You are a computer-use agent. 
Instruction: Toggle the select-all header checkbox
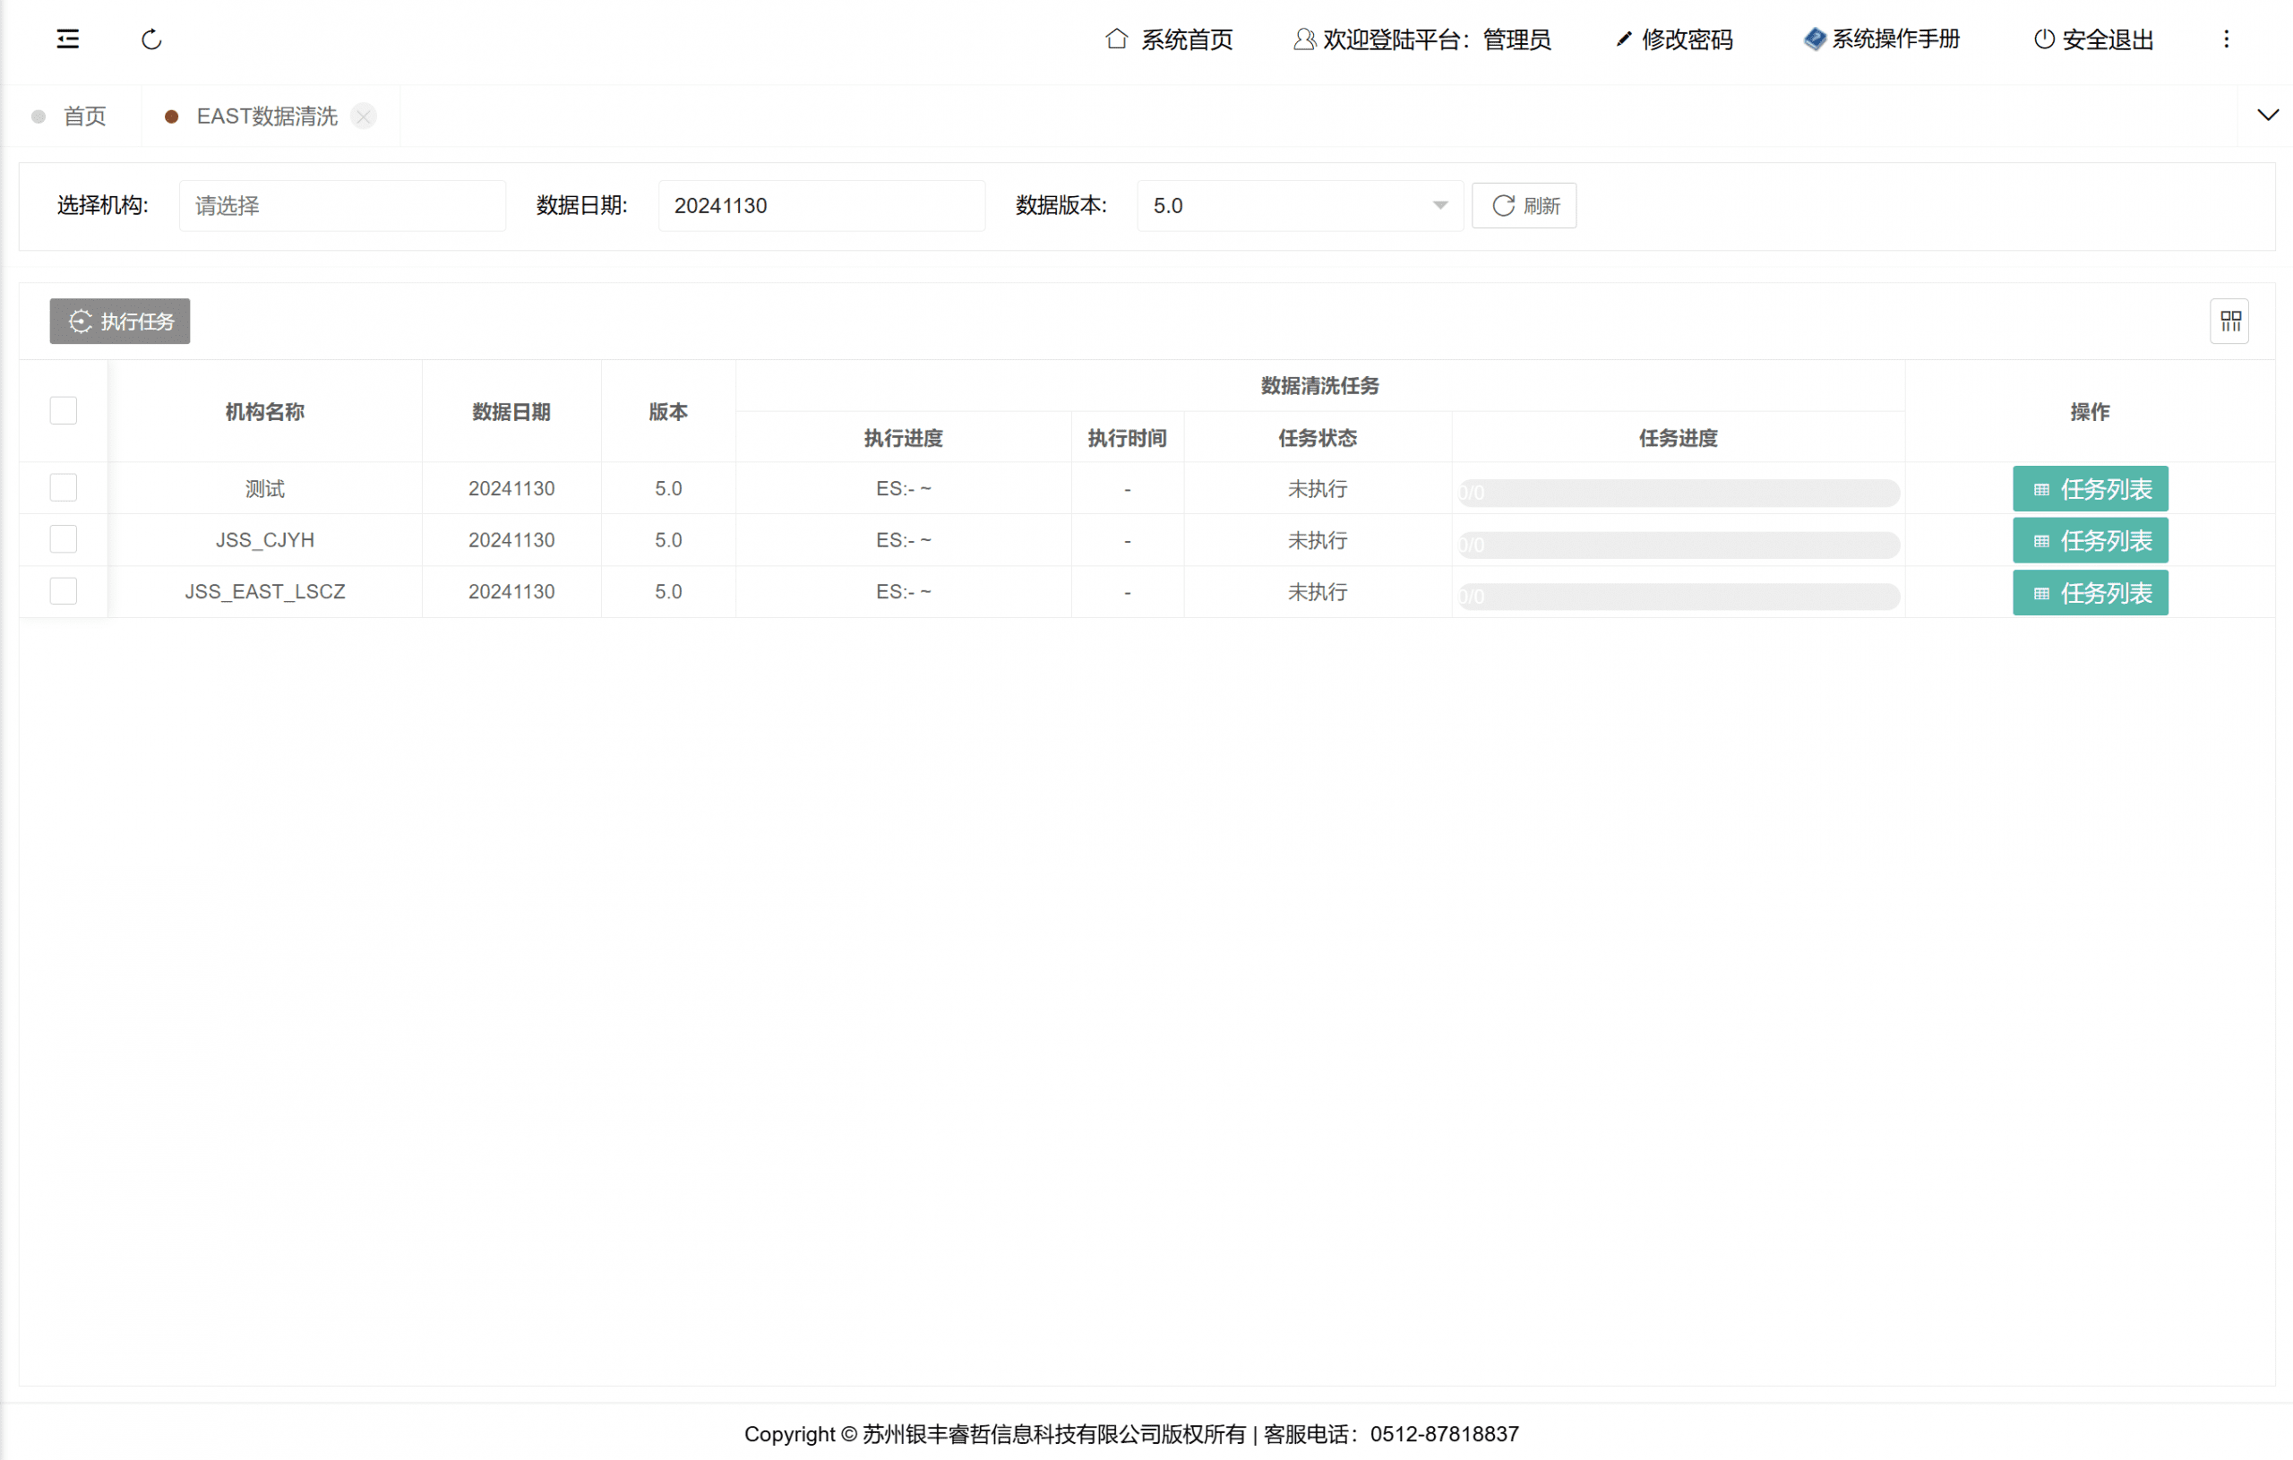pyautogui.click(x=64, y=410)
